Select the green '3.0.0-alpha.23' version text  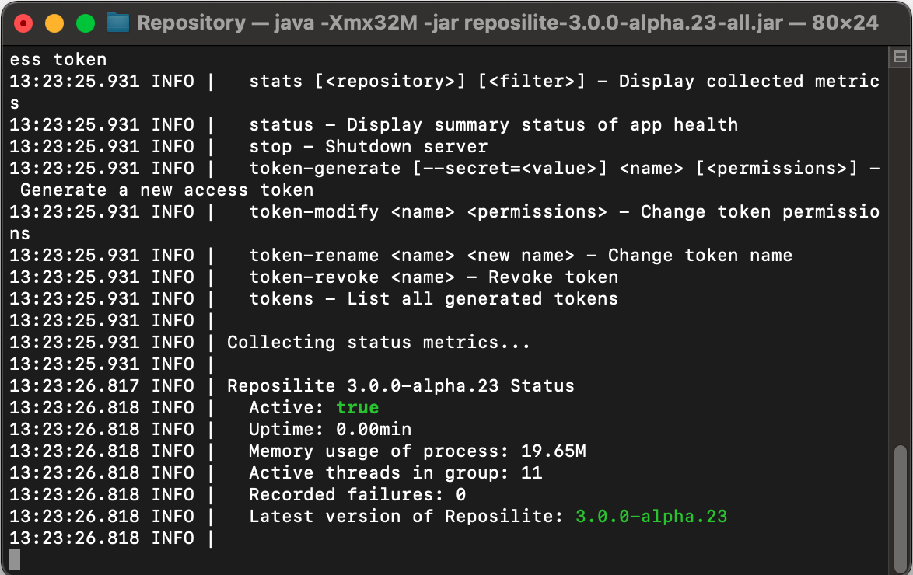tap(651, 516)
